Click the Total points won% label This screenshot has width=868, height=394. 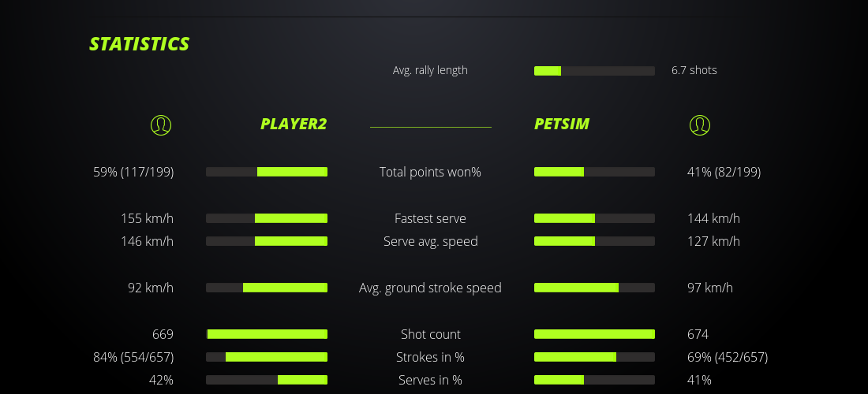tap(430, 172)
